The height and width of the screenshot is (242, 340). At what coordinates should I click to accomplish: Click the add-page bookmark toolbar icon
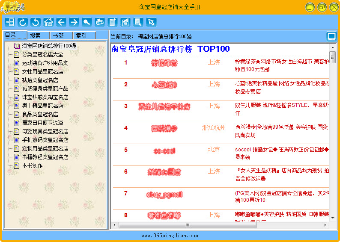(113, 22)
